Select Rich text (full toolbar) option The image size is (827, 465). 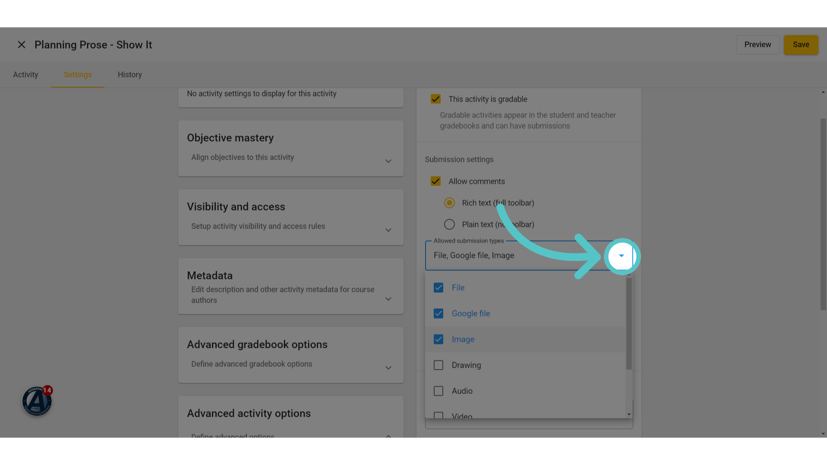449,203
